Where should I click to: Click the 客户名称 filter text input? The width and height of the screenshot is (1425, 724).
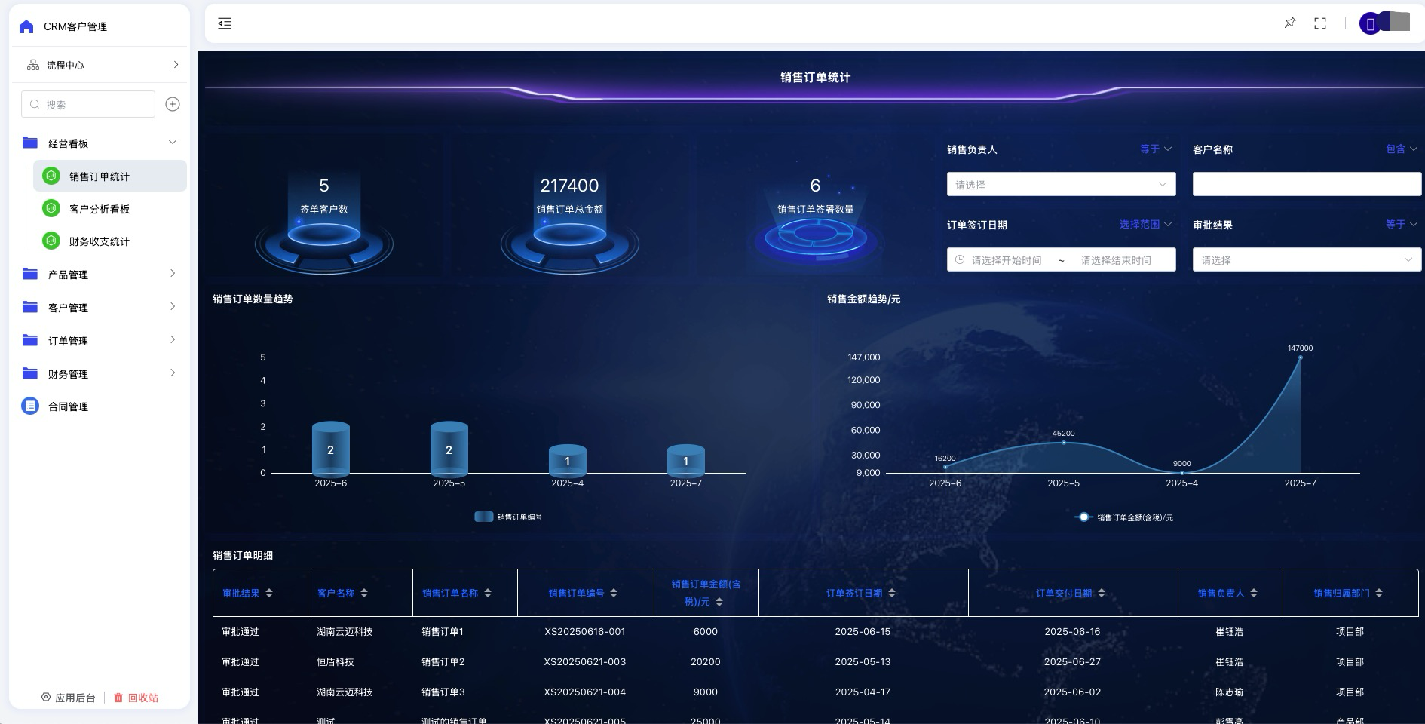[1307, 184]
